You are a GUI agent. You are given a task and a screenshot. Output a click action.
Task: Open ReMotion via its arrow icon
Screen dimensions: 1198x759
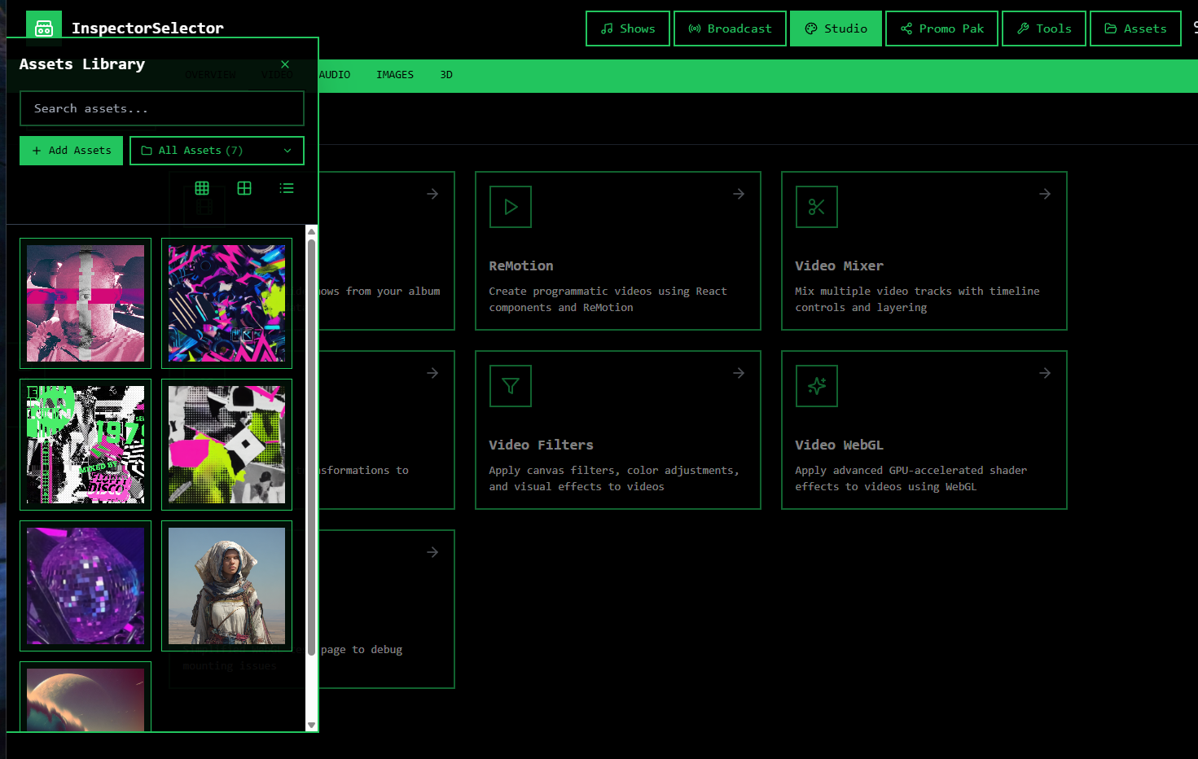tap(739, 194)
